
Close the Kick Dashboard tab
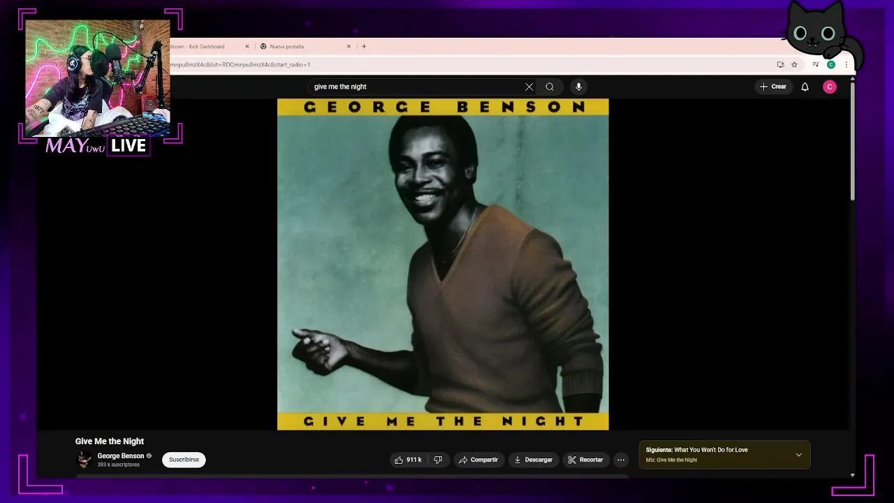pos(247,46)
